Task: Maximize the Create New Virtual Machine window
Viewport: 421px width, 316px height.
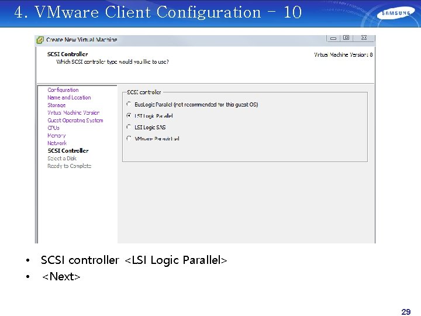Action: pyautogui.click(x=346, y=38)
